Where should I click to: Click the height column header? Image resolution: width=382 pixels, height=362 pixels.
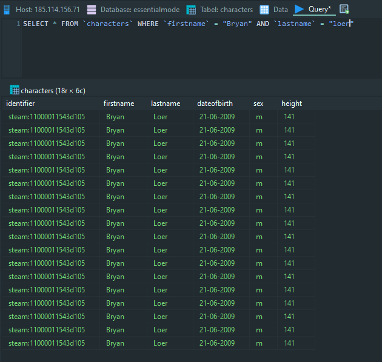292,104
